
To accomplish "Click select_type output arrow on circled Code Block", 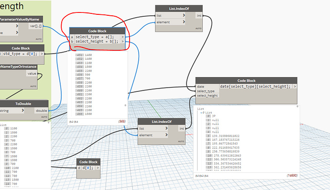I will pos(122,37).
